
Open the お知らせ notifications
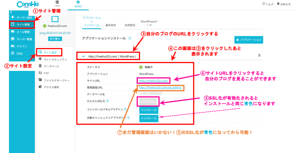[284, 4]
